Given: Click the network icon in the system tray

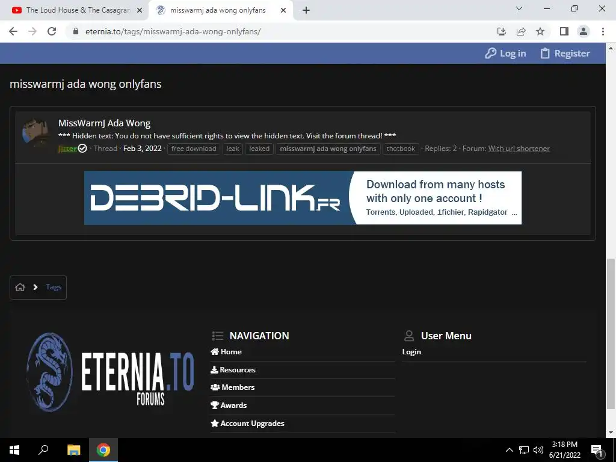Looking at the screenshot, I should click(x=524, y=450).
